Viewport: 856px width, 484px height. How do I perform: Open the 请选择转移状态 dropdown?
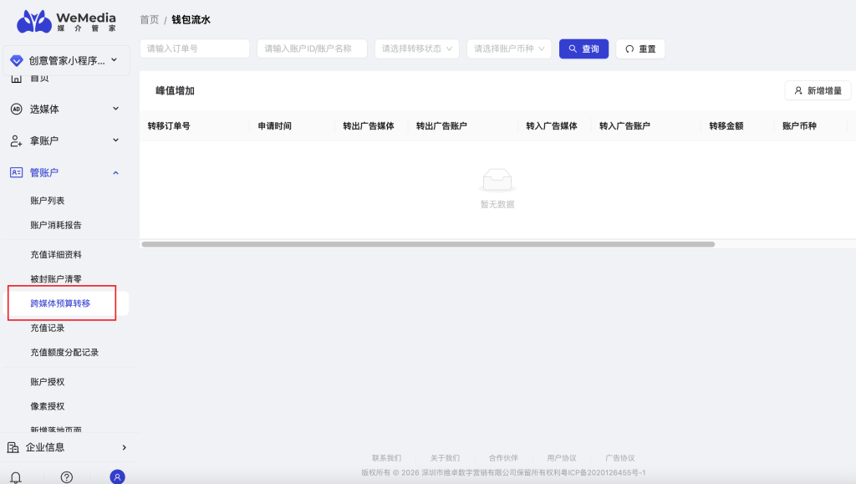(417, 48)
